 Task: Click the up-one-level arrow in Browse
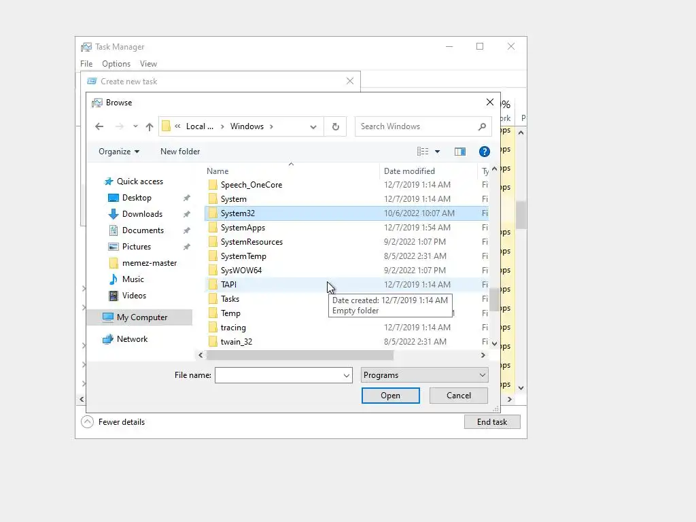pyautogui.click(x=150, y=127)
